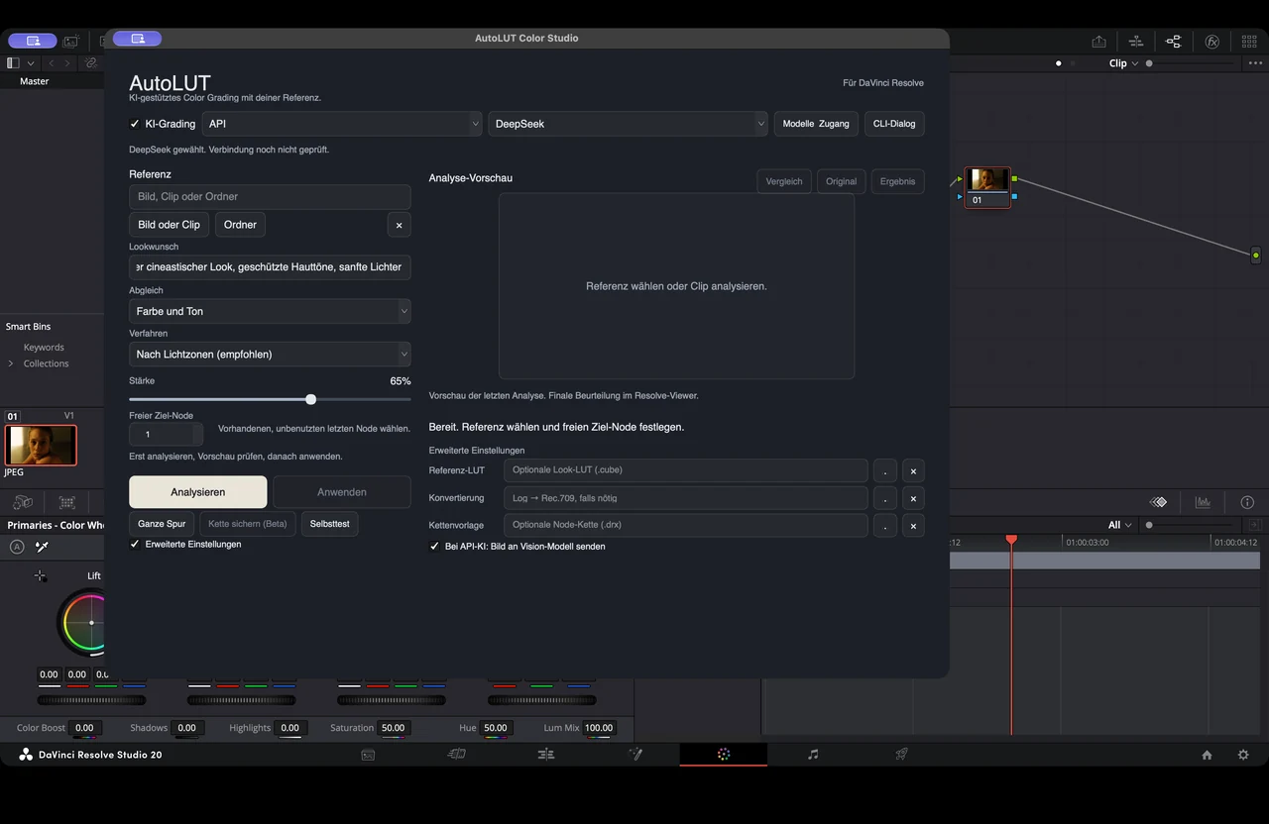Clear the Konvertierung field x button
Screen dimensions: 1269x824
pyautogui.click(x=913, y=498)
